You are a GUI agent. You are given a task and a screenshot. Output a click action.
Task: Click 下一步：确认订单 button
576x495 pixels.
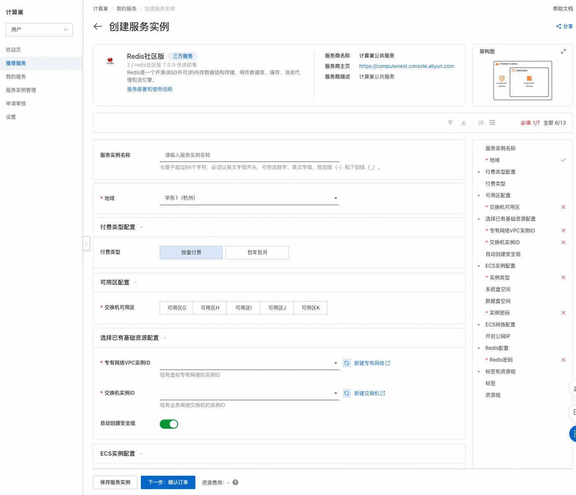(x=168, y=482)
